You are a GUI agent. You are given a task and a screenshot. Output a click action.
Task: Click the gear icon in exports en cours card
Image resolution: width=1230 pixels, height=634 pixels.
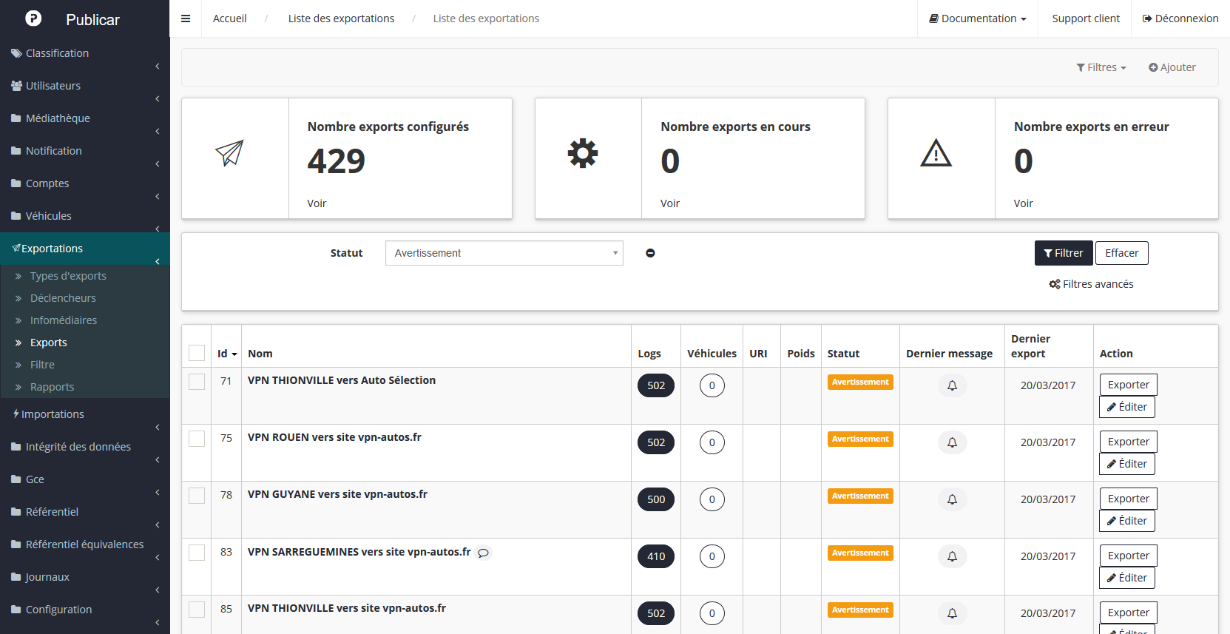(x=583, y=153)
